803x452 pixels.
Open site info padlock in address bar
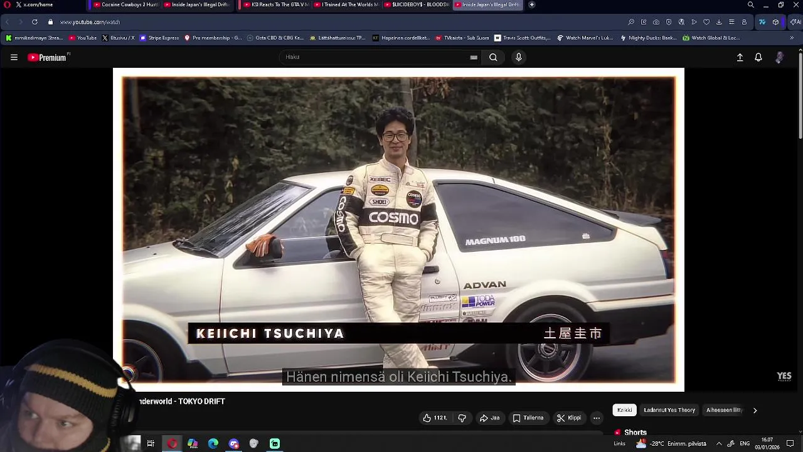pos(50,22)
